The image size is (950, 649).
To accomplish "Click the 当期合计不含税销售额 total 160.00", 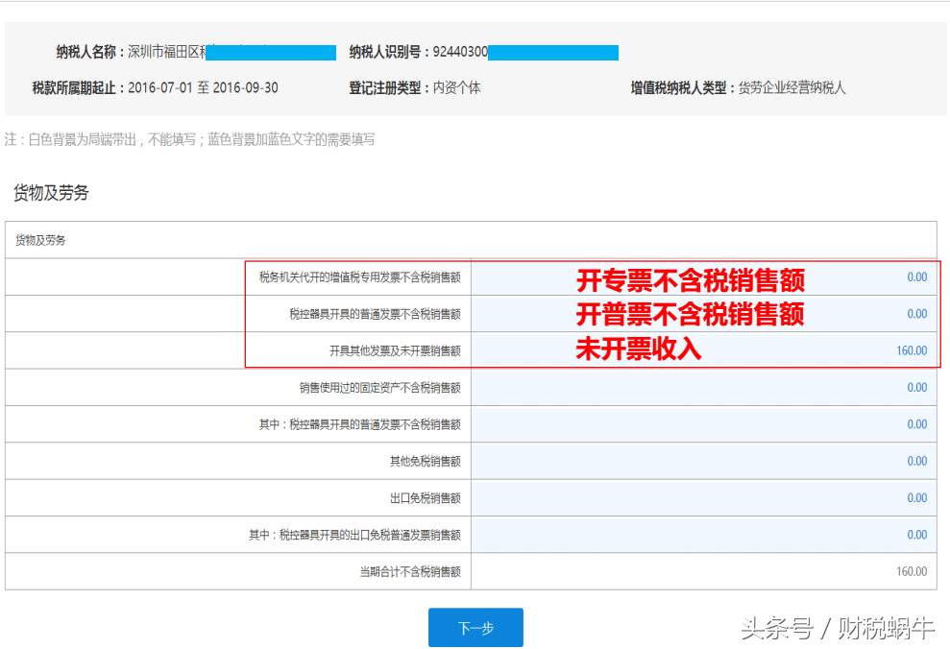I will tap(912, 571).
